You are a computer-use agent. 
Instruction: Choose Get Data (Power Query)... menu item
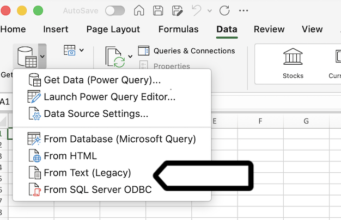click(x=112, y=80)
